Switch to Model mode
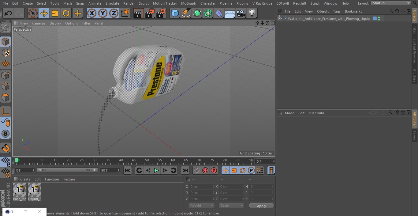418x216 pixels. [6, 42]
